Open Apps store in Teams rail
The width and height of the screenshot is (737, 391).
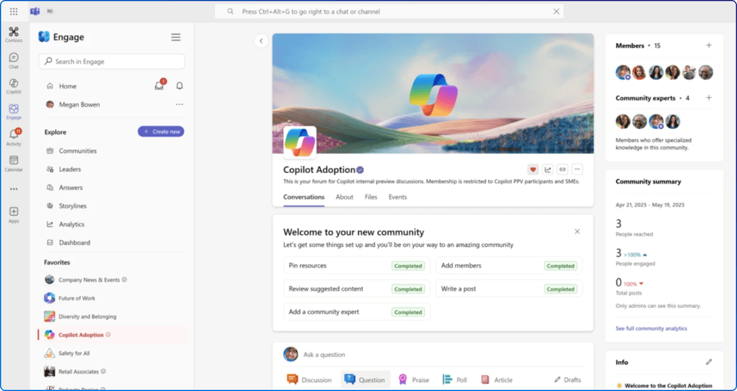(14, 215)
